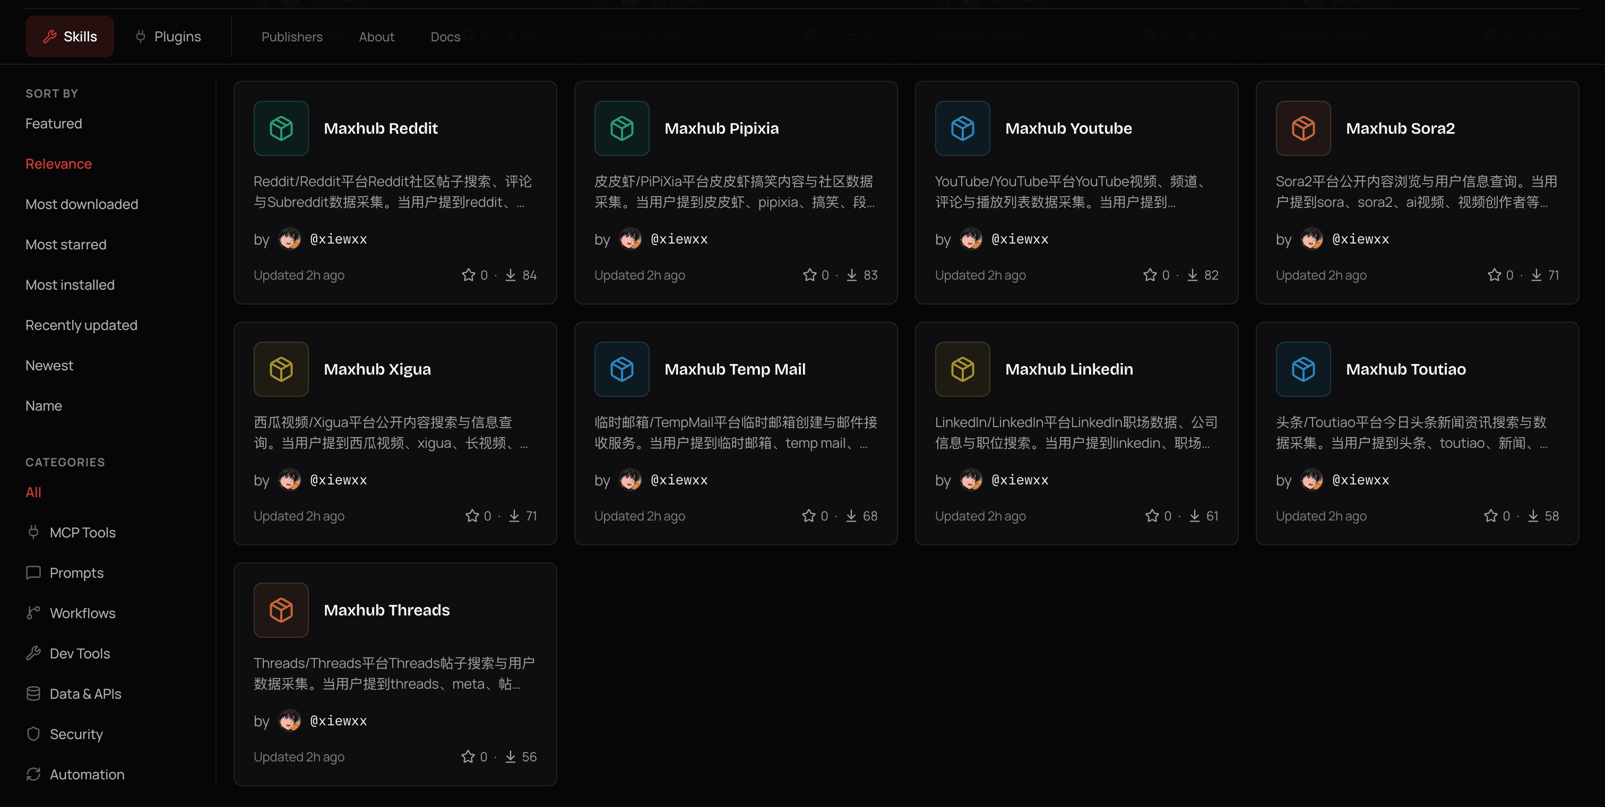1605x807 pixels.
Task: Click the Maxhub Linkedin cube icon
Action: (963, 369)
